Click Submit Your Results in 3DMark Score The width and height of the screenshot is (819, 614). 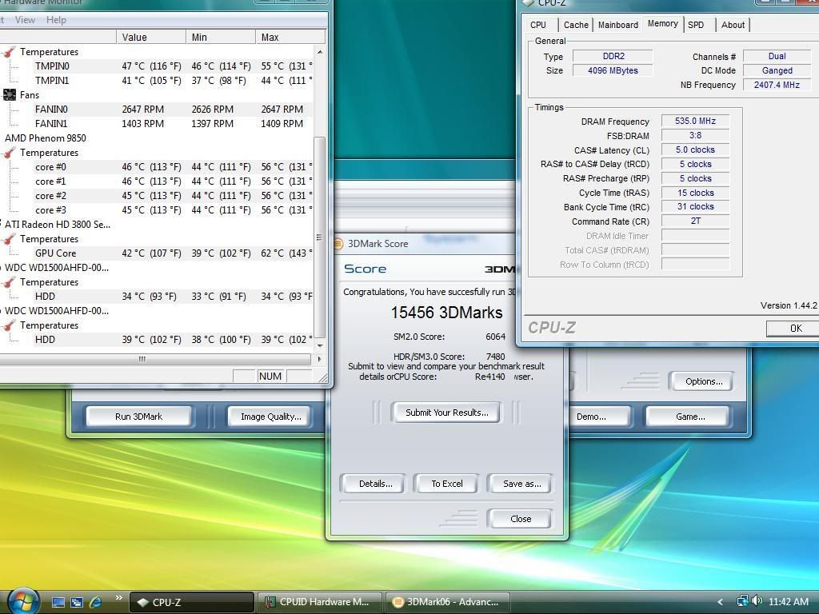point(446,413)
